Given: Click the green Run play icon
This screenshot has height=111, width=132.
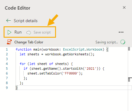Looking at the screenshot, I should (x=9, y=32).
